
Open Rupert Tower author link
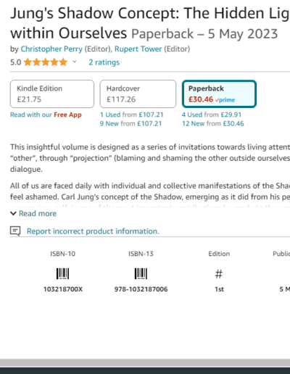(x=138, y=49)
